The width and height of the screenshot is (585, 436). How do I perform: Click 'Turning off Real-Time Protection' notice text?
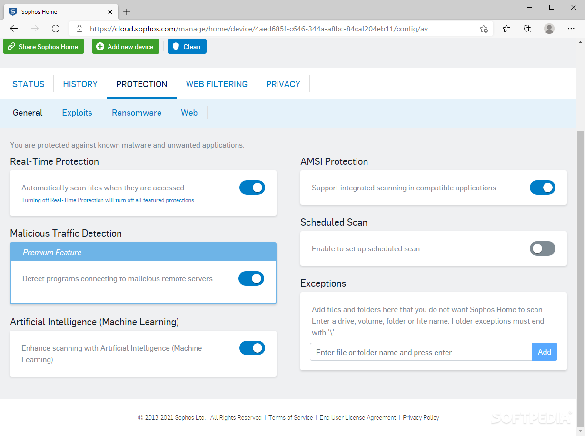click(108, 200)
